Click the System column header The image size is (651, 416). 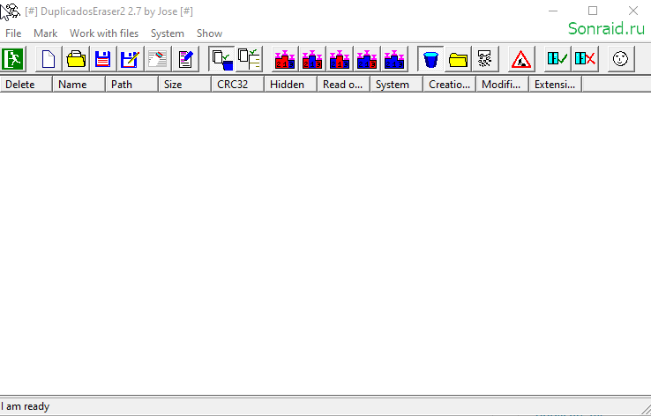pyautogui.click(x=396, y=85)
